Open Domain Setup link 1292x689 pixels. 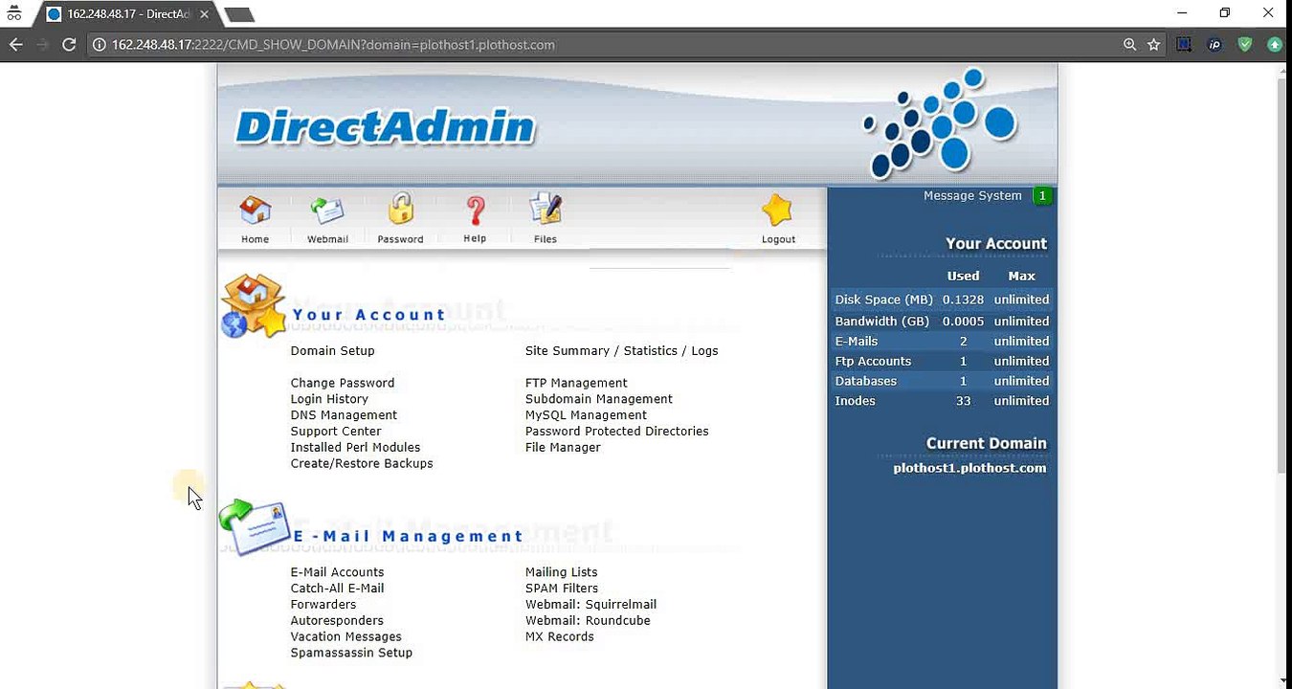tap(332, 351)
